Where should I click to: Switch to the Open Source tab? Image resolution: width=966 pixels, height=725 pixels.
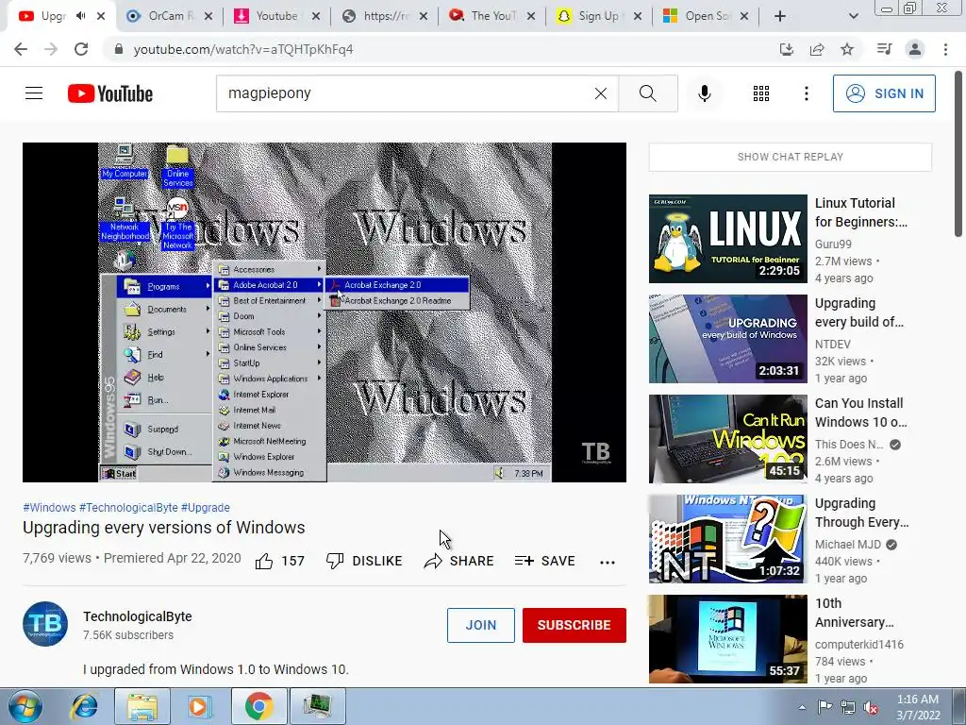(x=706, y=16)
